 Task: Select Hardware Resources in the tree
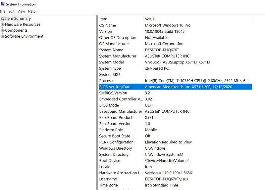click(23, 24)
